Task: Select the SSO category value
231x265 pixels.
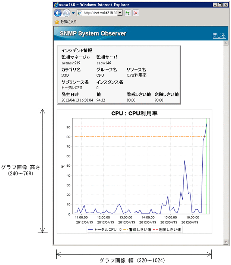Action: pos(65,76)
